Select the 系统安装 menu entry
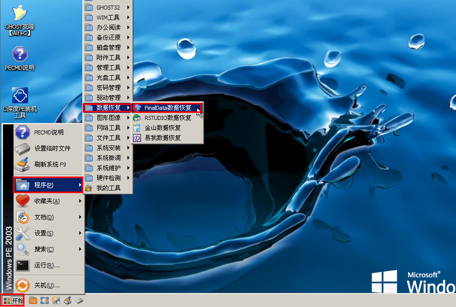 pos(108,147)
